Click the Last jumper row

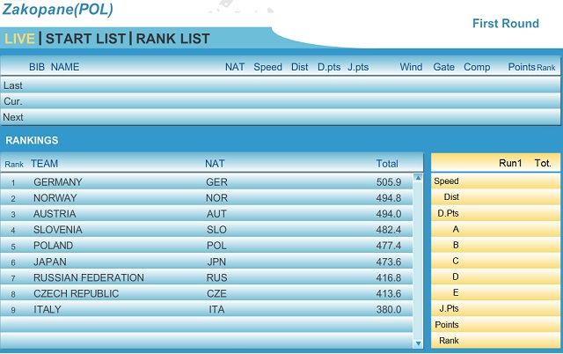(x=280, y=85)
